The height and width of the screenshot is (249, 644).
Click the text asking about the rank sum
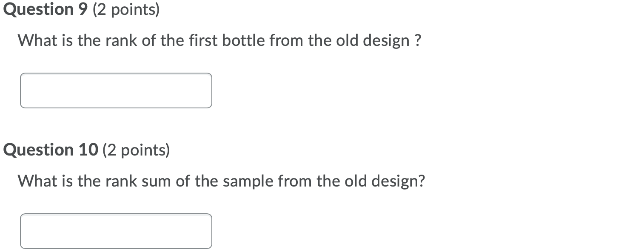click(x=221, y=181)
